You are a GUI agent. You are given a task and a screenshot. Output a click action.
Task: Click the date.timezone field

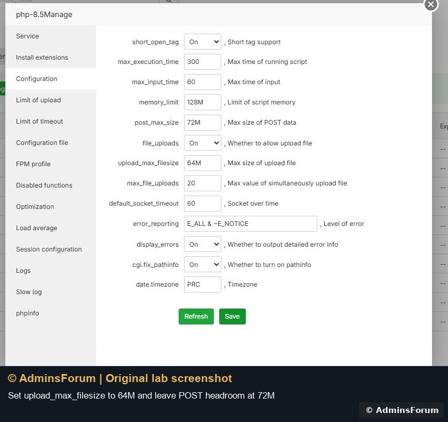(x=202, y=285)
